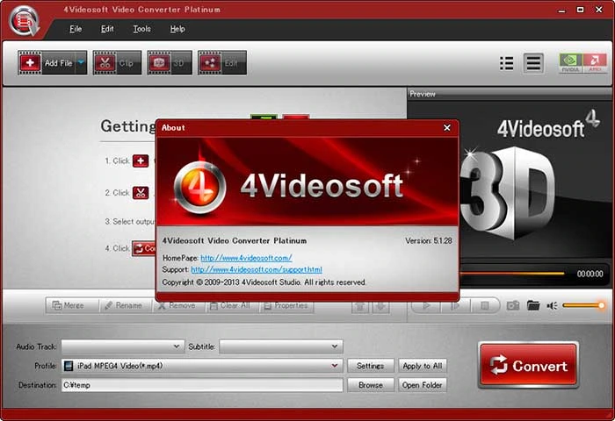Maximize the application window
The width and height of the screenshot is (615, 421).
(x=581, y=10)
